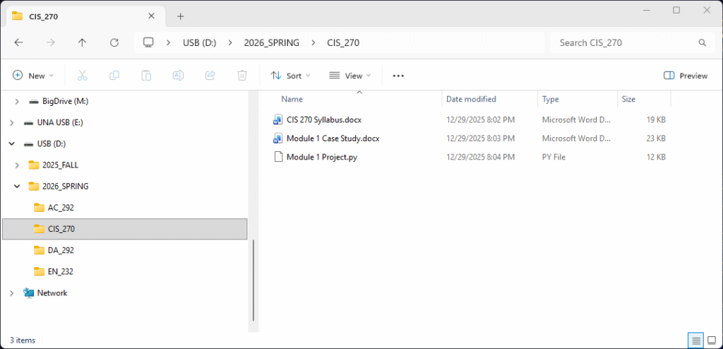
Task: Switch to large thumbnails view icon
Action: (x=712, y=340)
